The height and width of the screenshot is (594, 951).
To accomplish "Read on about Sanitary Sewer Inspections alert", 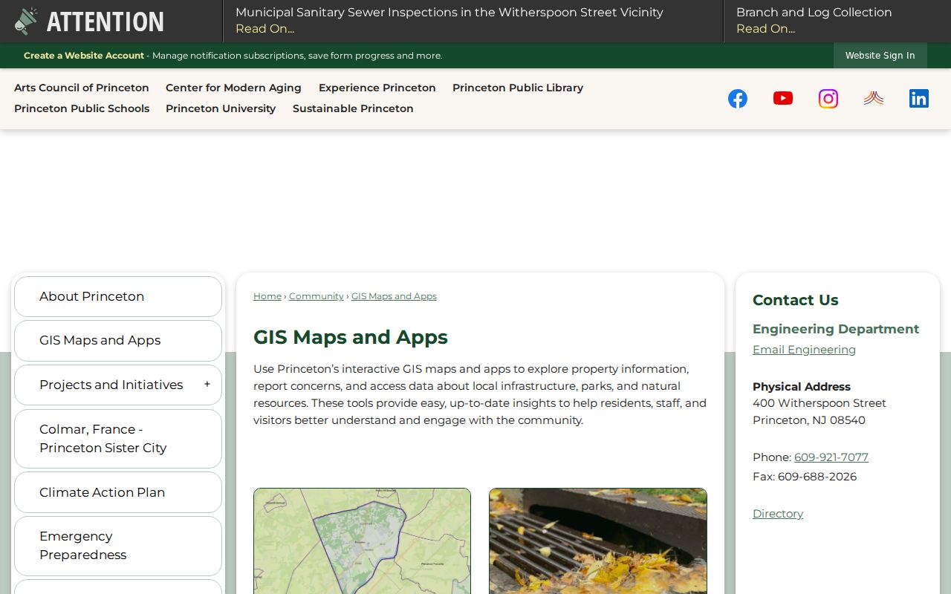I will tap(264, 29).
